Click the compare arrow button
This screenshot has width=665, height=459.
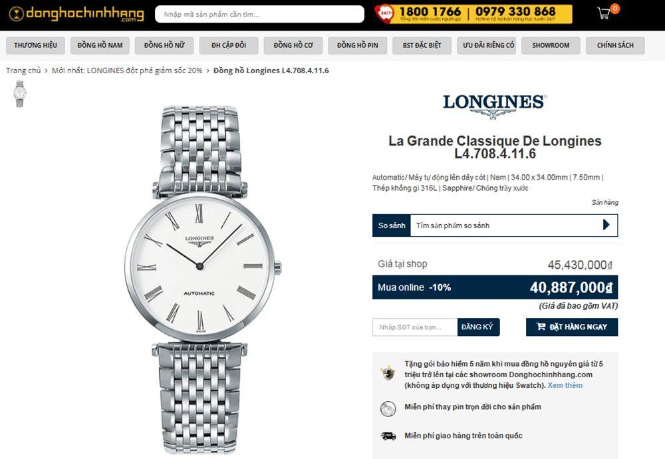click(x=606, y=225)
